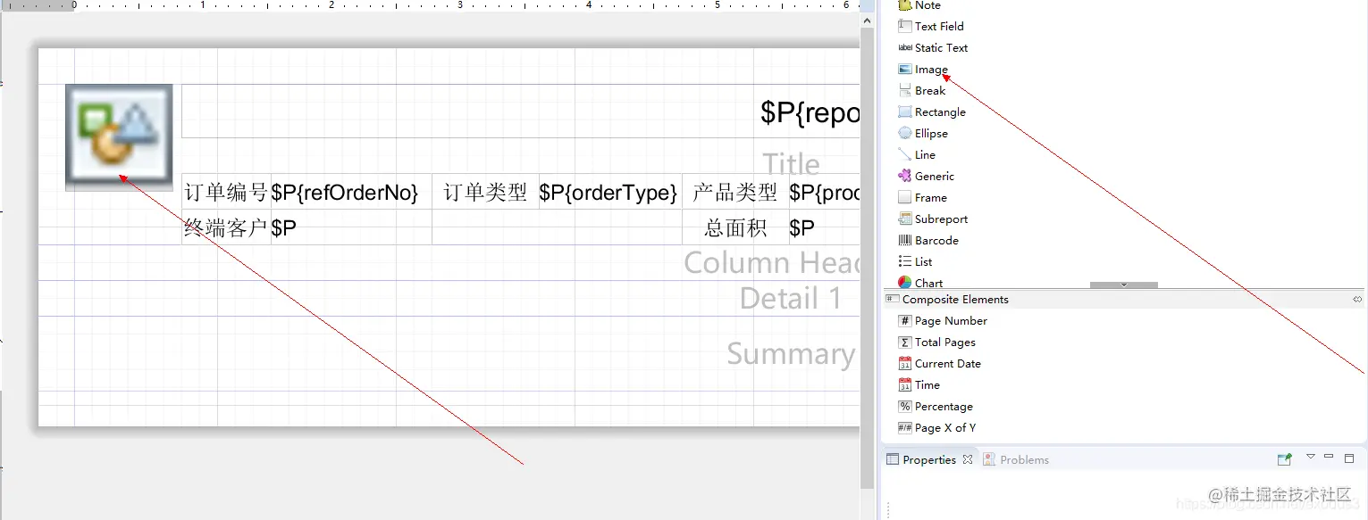Click the Column Header band area
Viewport: 1368px width, 520px height.
449,263
